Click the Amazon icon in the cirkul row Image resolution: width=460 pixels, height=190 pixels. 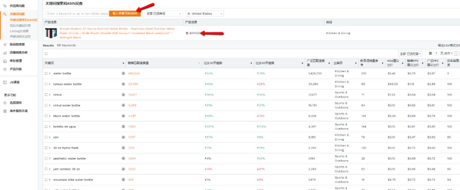(124, 95)
